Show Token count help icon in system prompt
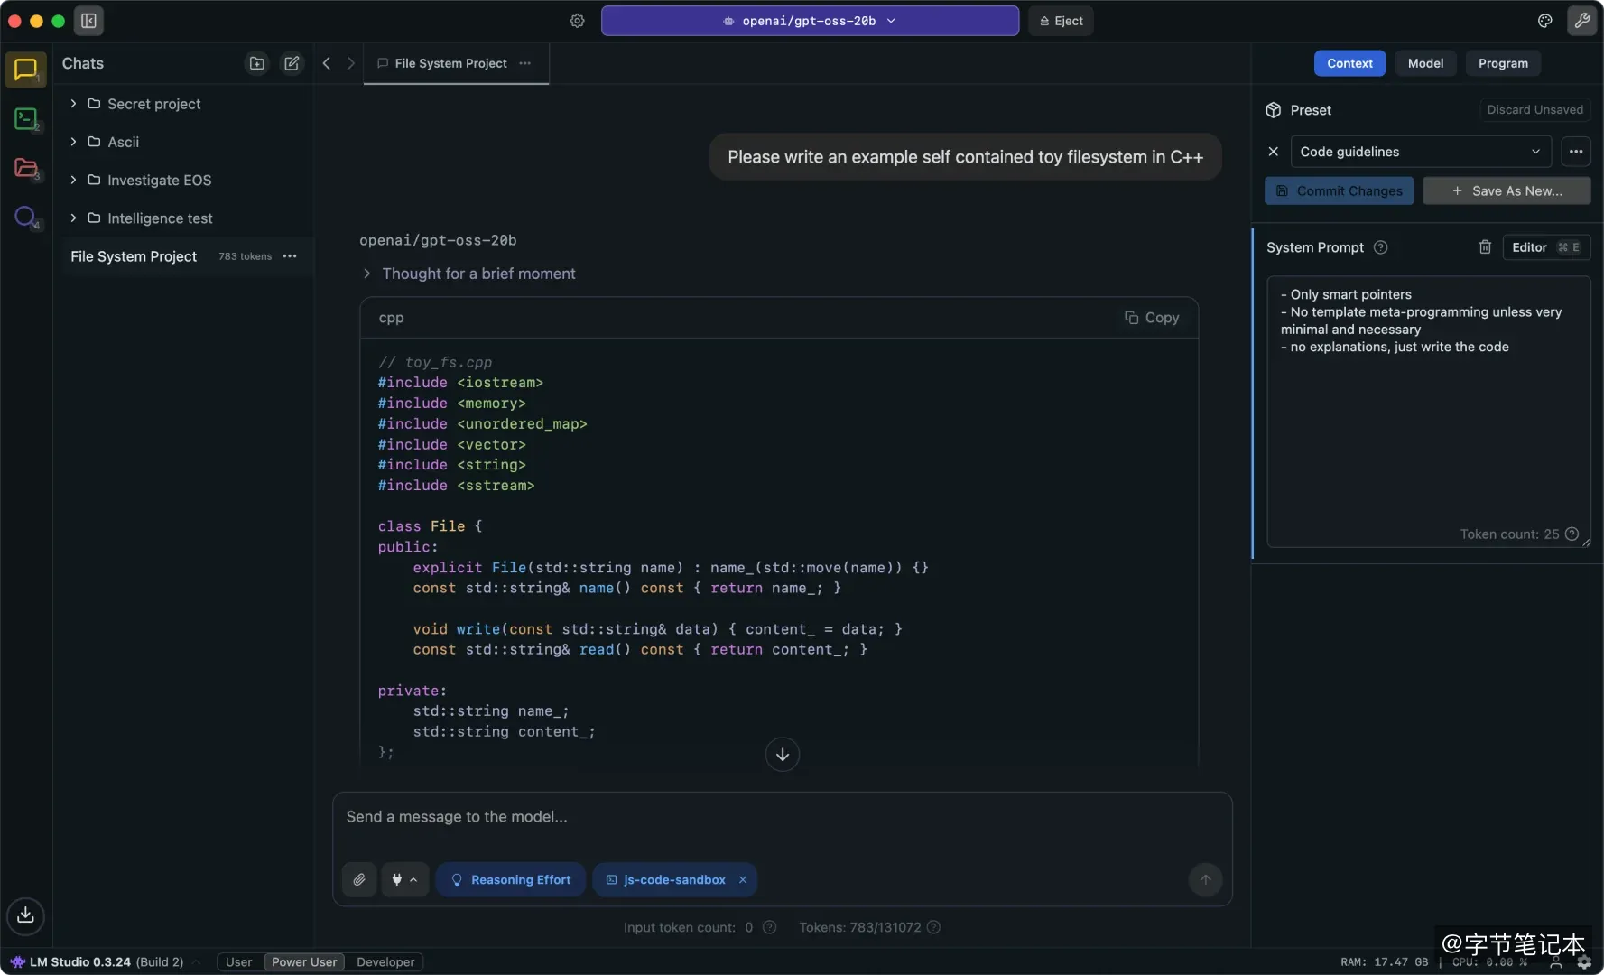1604x975 pixels. (x=1572, y=534)
